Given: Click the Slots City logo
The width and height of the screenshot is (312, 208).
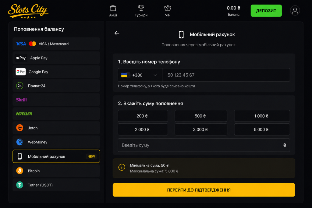Looking at the screenshot, I should pos(28,11).
